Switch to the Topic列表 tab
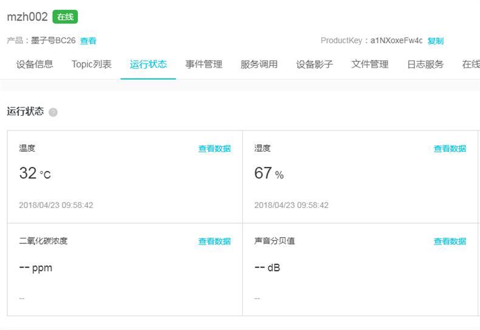This screenshot has width=480, height=330. 91,64
